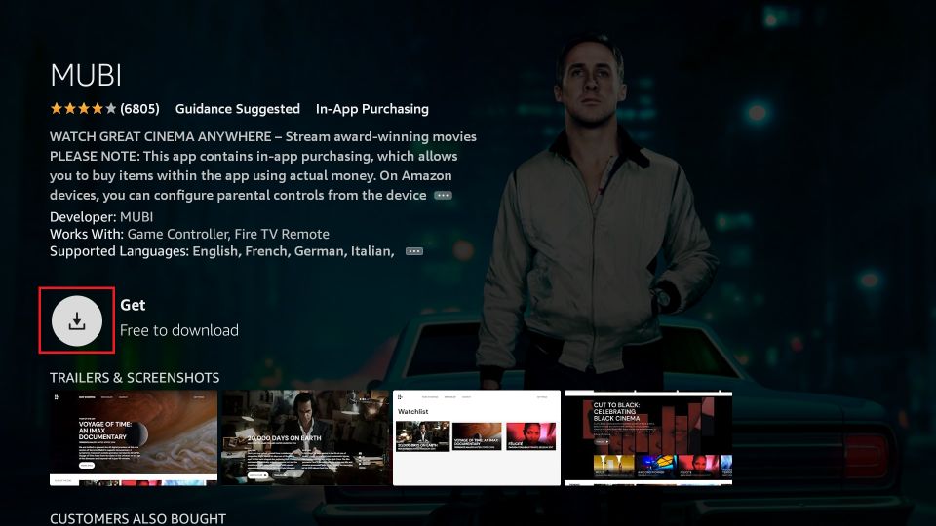Select the star rating (6805) reviews
Screen dimensions: 936x526
coord(104,108)
